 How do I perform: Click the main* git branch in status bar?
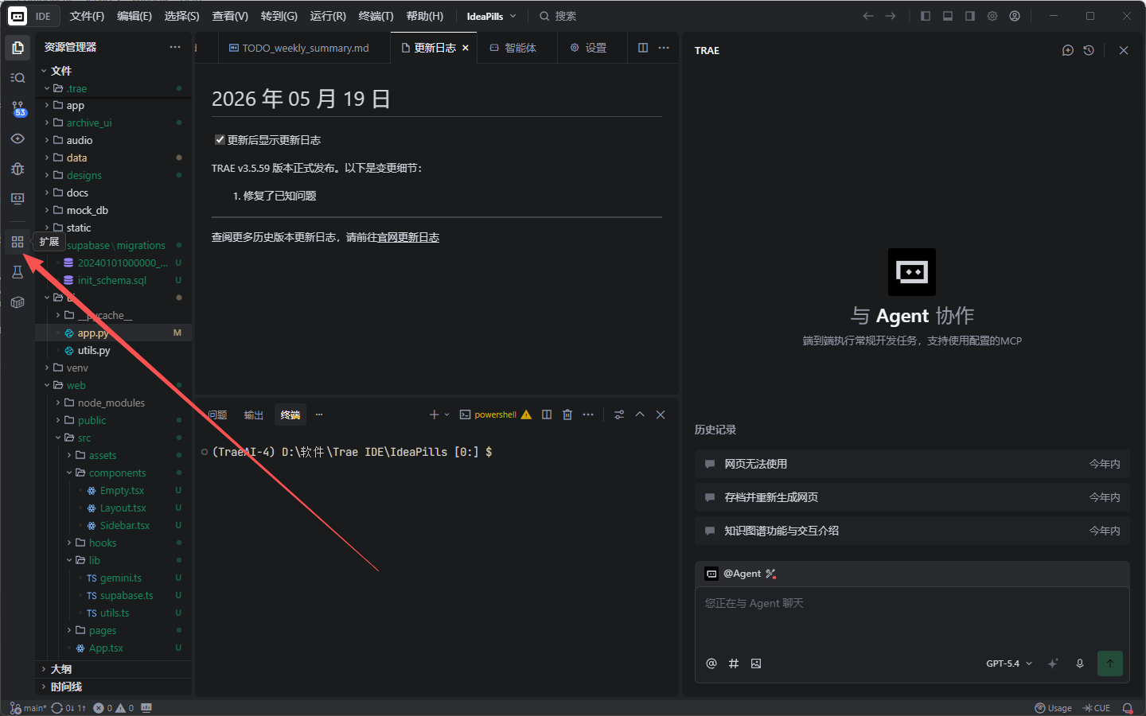[x=29, y=708]
